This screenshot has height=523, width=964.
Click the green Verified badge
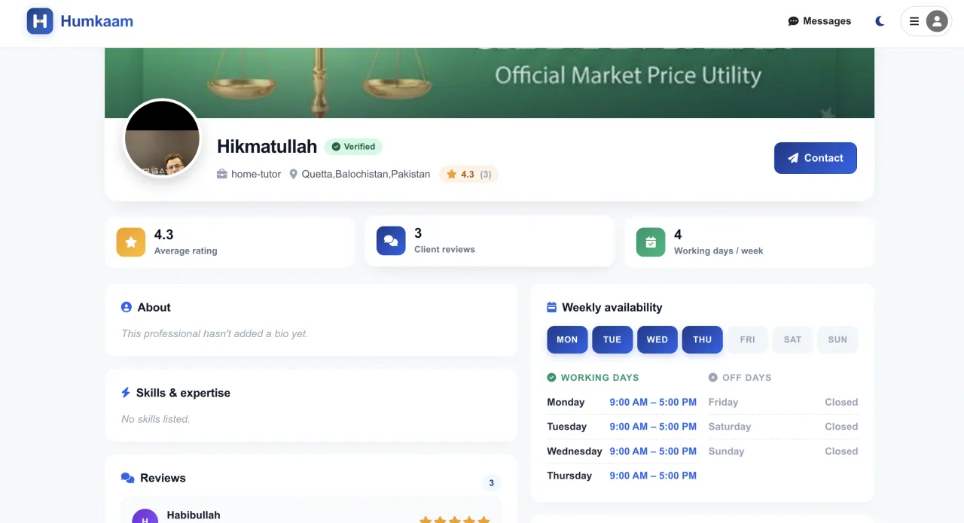(x=353, y=147)
